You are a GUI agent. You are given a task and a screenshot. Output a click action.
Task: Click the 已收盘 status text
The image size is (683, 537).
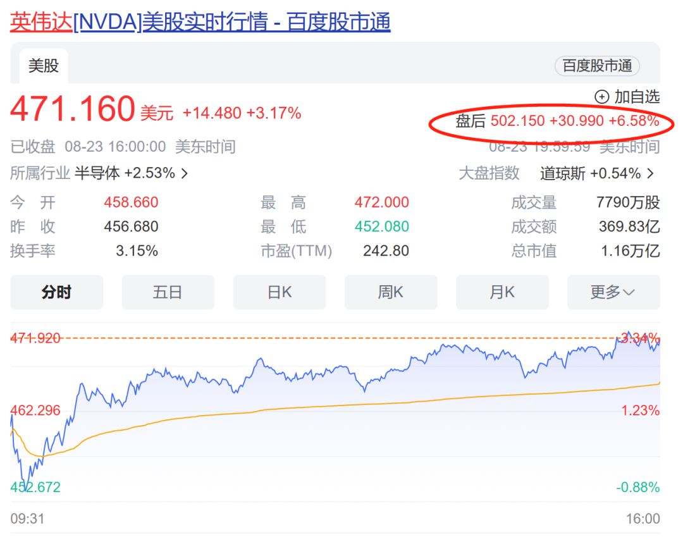click(x=33, y=147)
